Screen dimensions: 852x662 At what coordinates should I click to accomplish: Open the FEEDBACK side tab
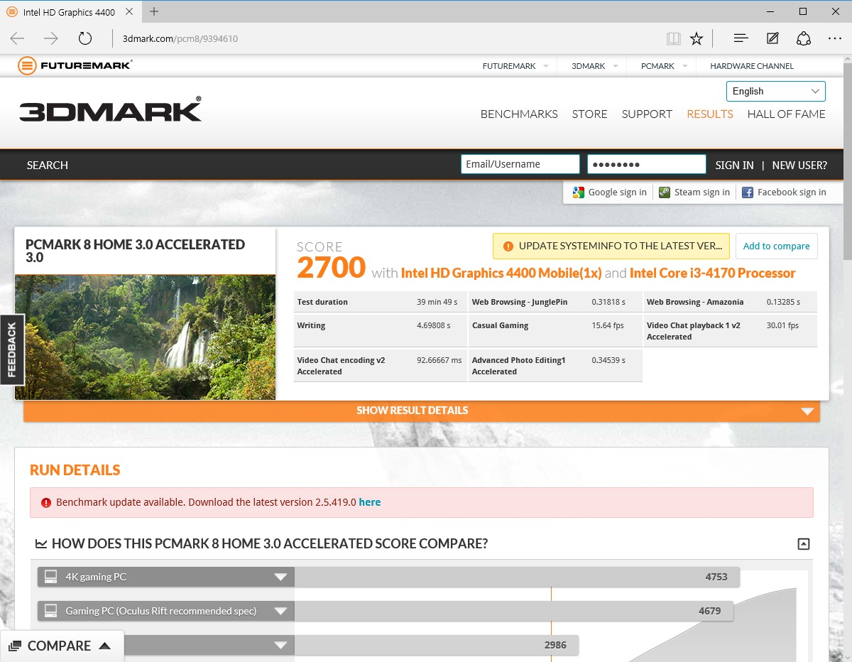point(12,349)
